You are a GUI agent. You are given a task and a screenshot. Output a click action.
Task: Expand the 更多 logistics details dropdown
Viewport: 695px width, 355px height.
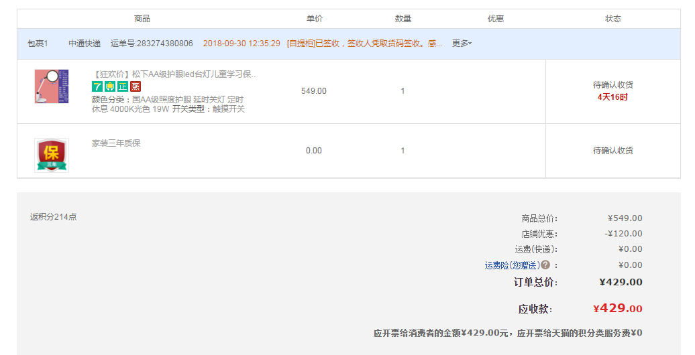pyautogui.click(x=462, y=44)
